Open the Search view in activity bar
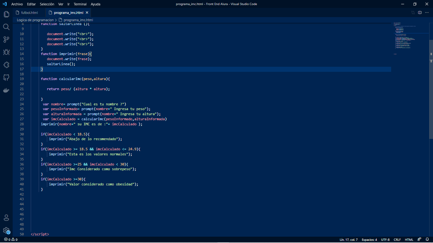Screen dimensions: 433x243 click(6, 27)
